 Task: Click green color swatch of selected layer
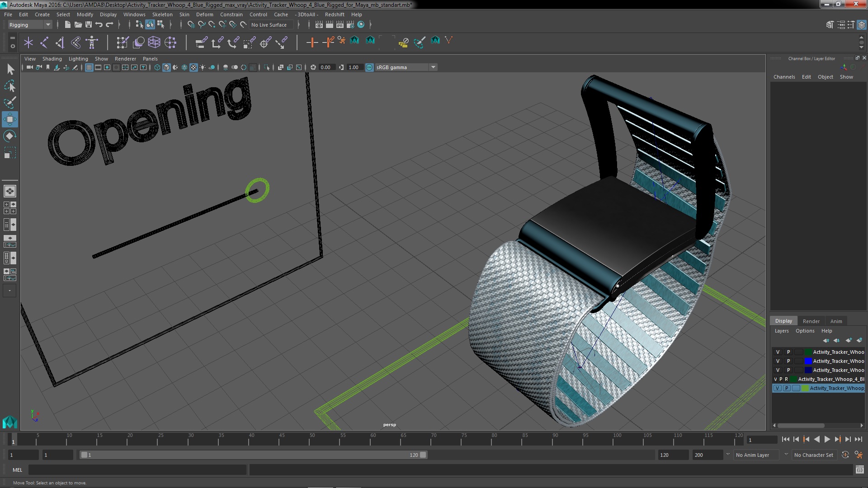(805, 388)
